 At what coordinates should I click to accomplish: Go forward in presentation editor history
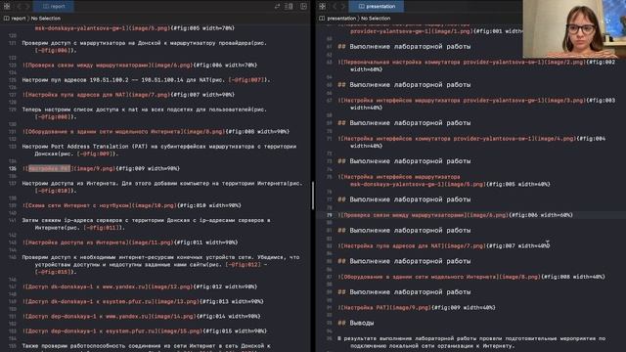(343, 6)
